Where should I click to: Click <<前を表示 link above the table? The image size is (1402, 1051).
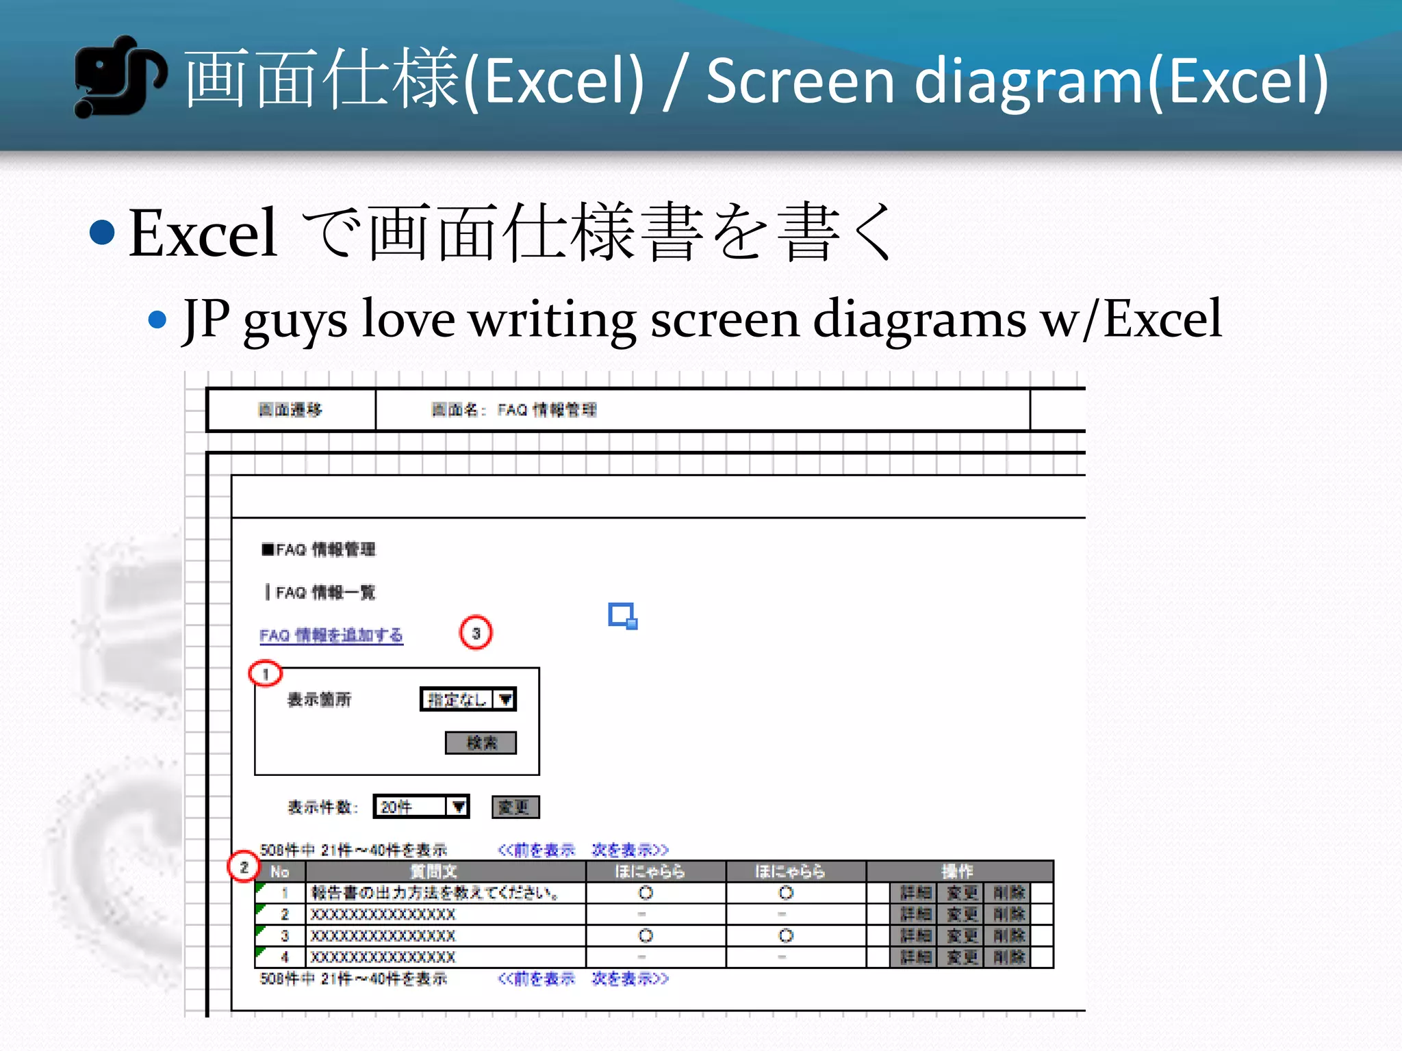point(536,850)
